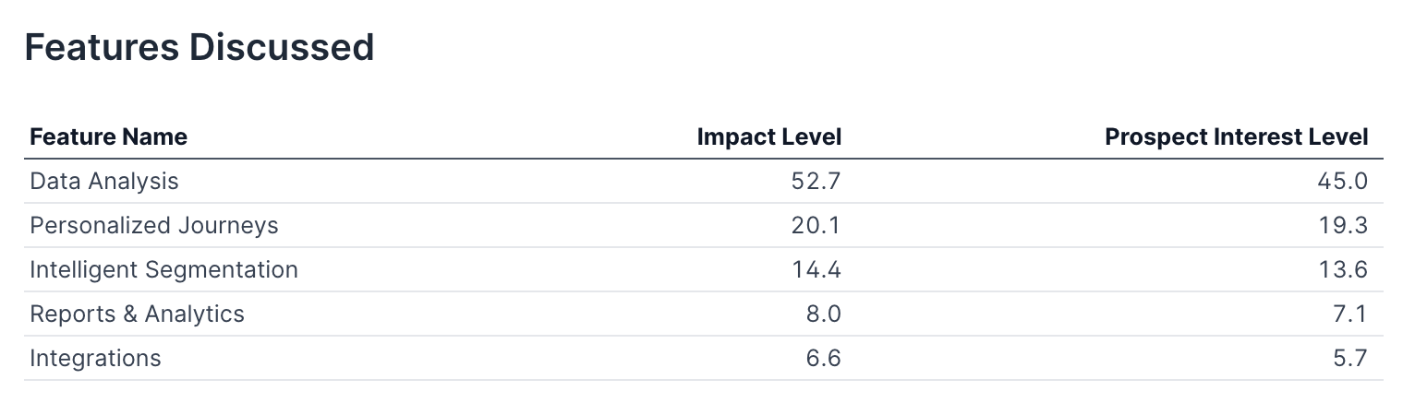Image resolution: width=1415 pixels, height=415 pixels.
Task: Select the Personalized Journeys feature name
Action: click(x=153, y=226)
